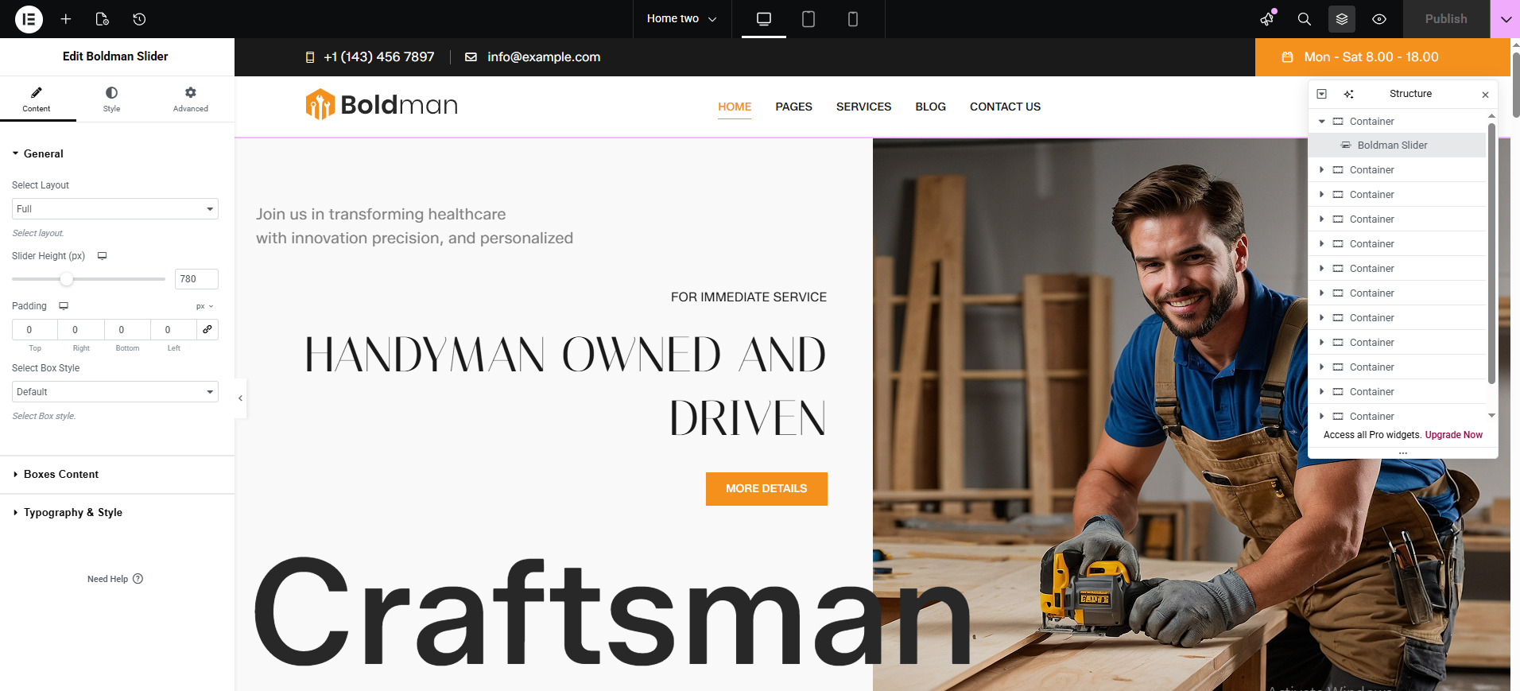Click the Upgrade Now link

tap(1453, 435)
